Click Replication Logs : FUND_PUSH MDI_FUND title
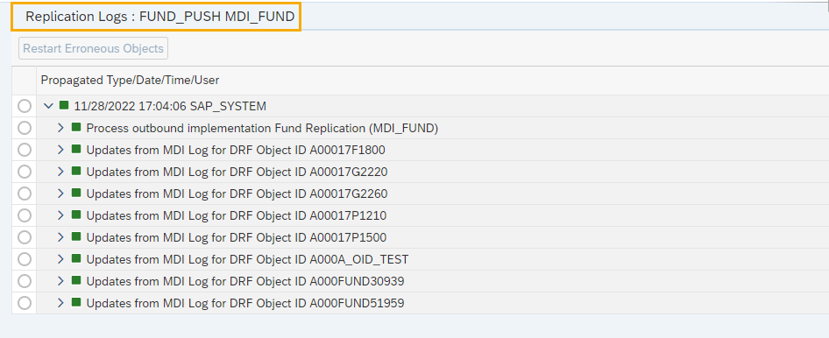The width and height of the screenshot is (829, 338). [159, 17]
